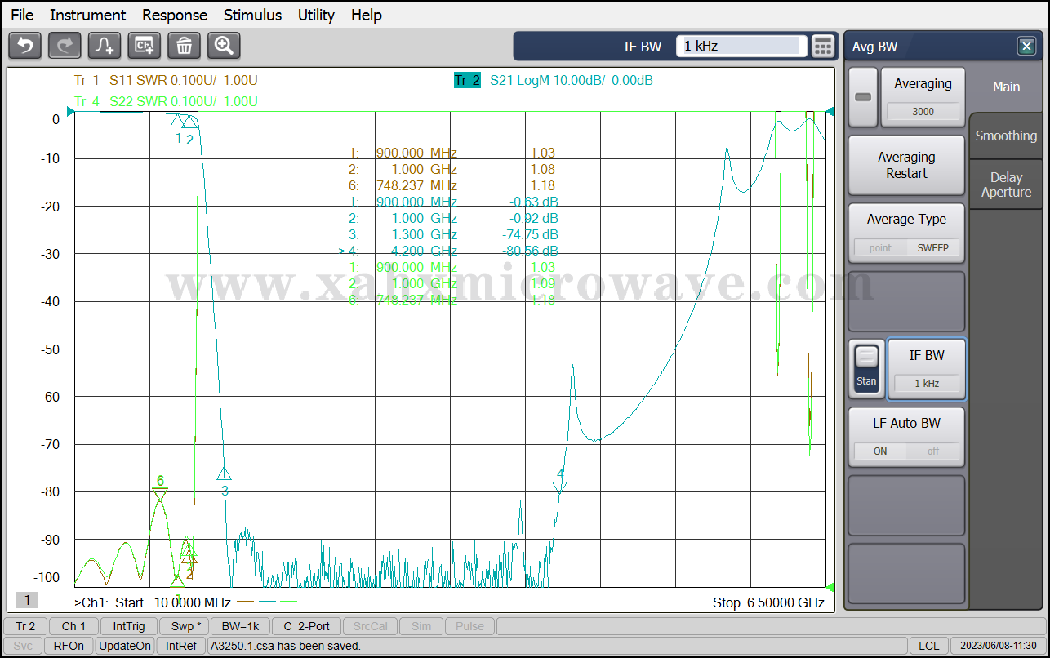The height and width of the screenshot is (658, 1050).
Task: Toggle the UpdateOn status indicator
Action: click(x=125, y=646)
